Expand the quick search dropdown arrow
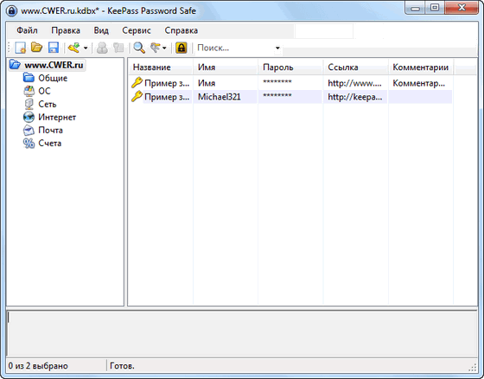Viewport: 484px width, 379px height. [x=277, y=48]
